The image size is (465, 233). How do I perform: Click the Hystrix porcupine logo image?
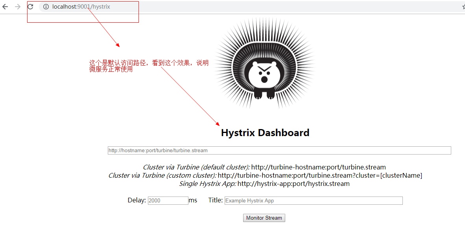pos(264,63)
